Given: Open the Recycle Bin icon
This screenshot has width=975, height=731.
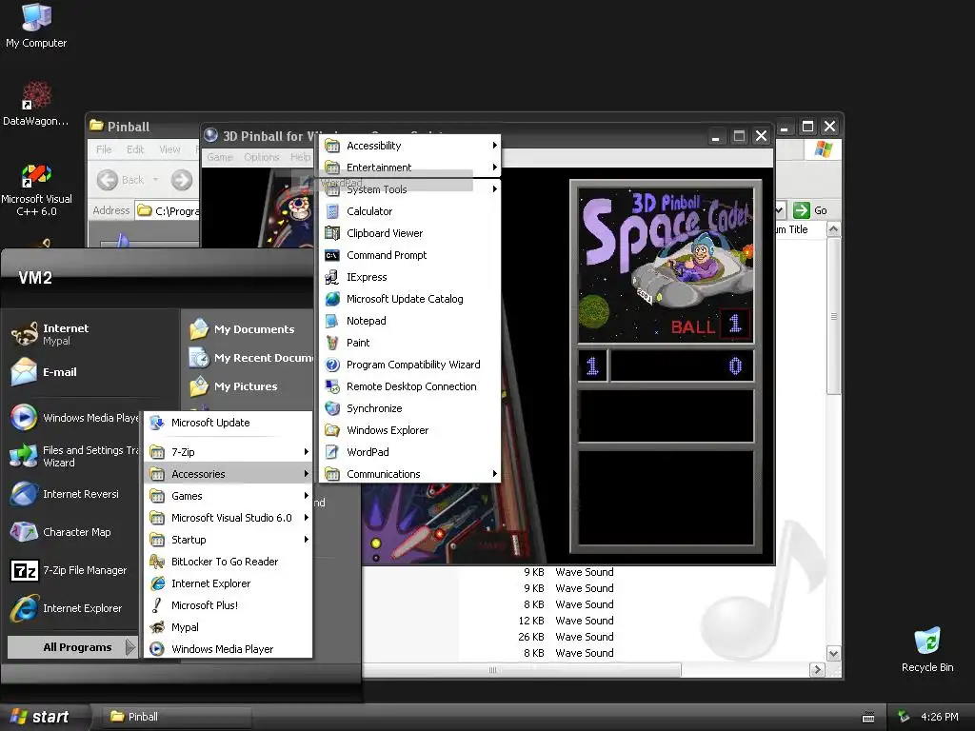Looking at the screenshot, I should pos(927,649).
